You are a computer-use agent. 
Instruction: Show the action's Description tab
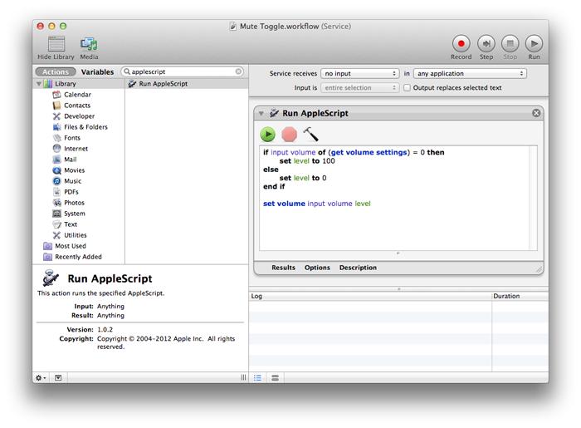pyautogui.click(x=358, y=268)
